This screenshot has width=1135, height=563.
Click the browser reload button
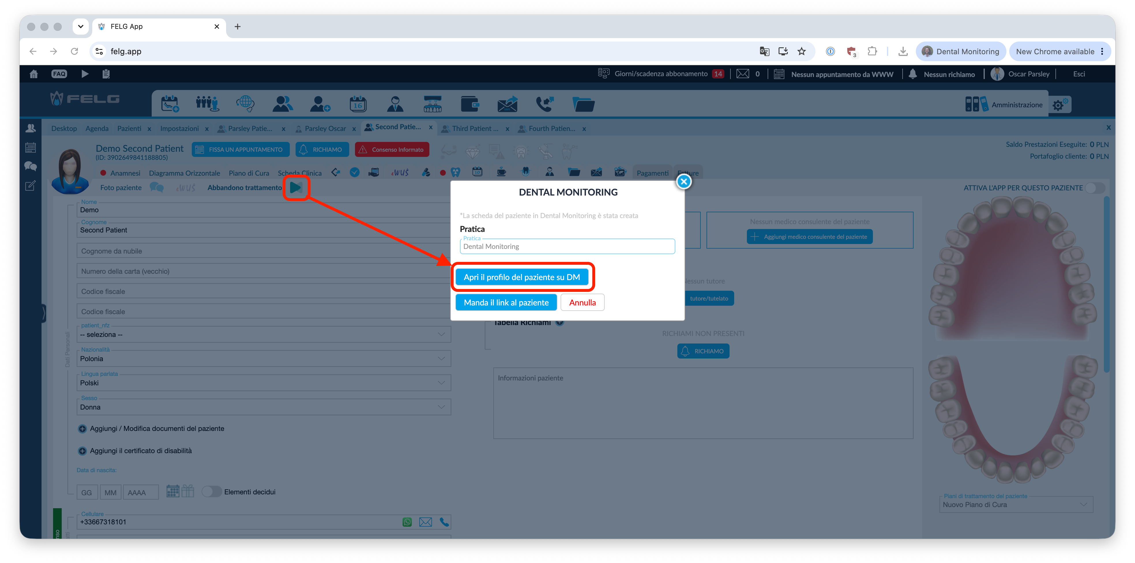point(74,52)
